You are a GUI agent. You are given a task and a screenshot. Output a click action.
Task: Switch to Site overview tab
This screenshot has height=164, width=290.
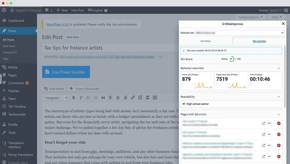pyautogui.click(x=259, y=41)
